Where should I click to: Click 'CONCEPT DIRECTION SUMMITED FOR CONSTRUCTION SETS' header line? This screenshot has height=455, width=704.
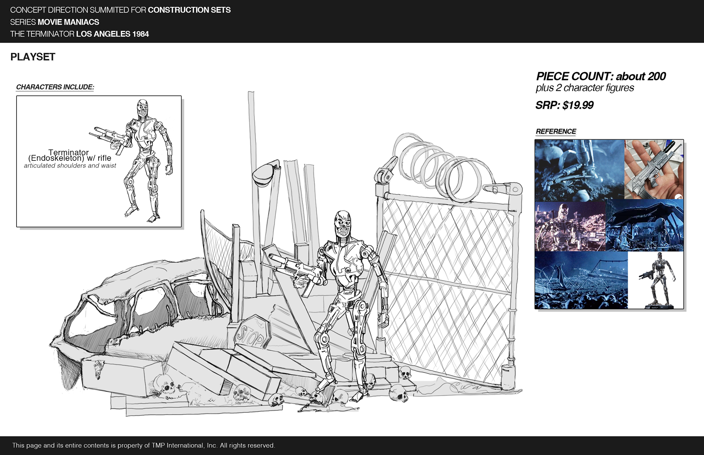click(120, 10)
